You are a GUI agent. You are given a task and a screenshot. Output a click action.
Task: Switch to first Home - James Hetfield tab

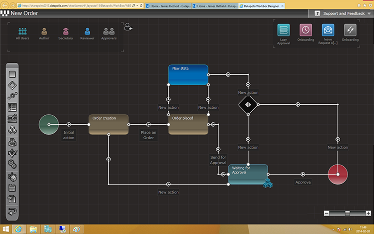click(168, 6)
